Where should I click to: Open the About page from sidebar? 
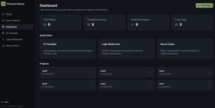coord(17,14)
